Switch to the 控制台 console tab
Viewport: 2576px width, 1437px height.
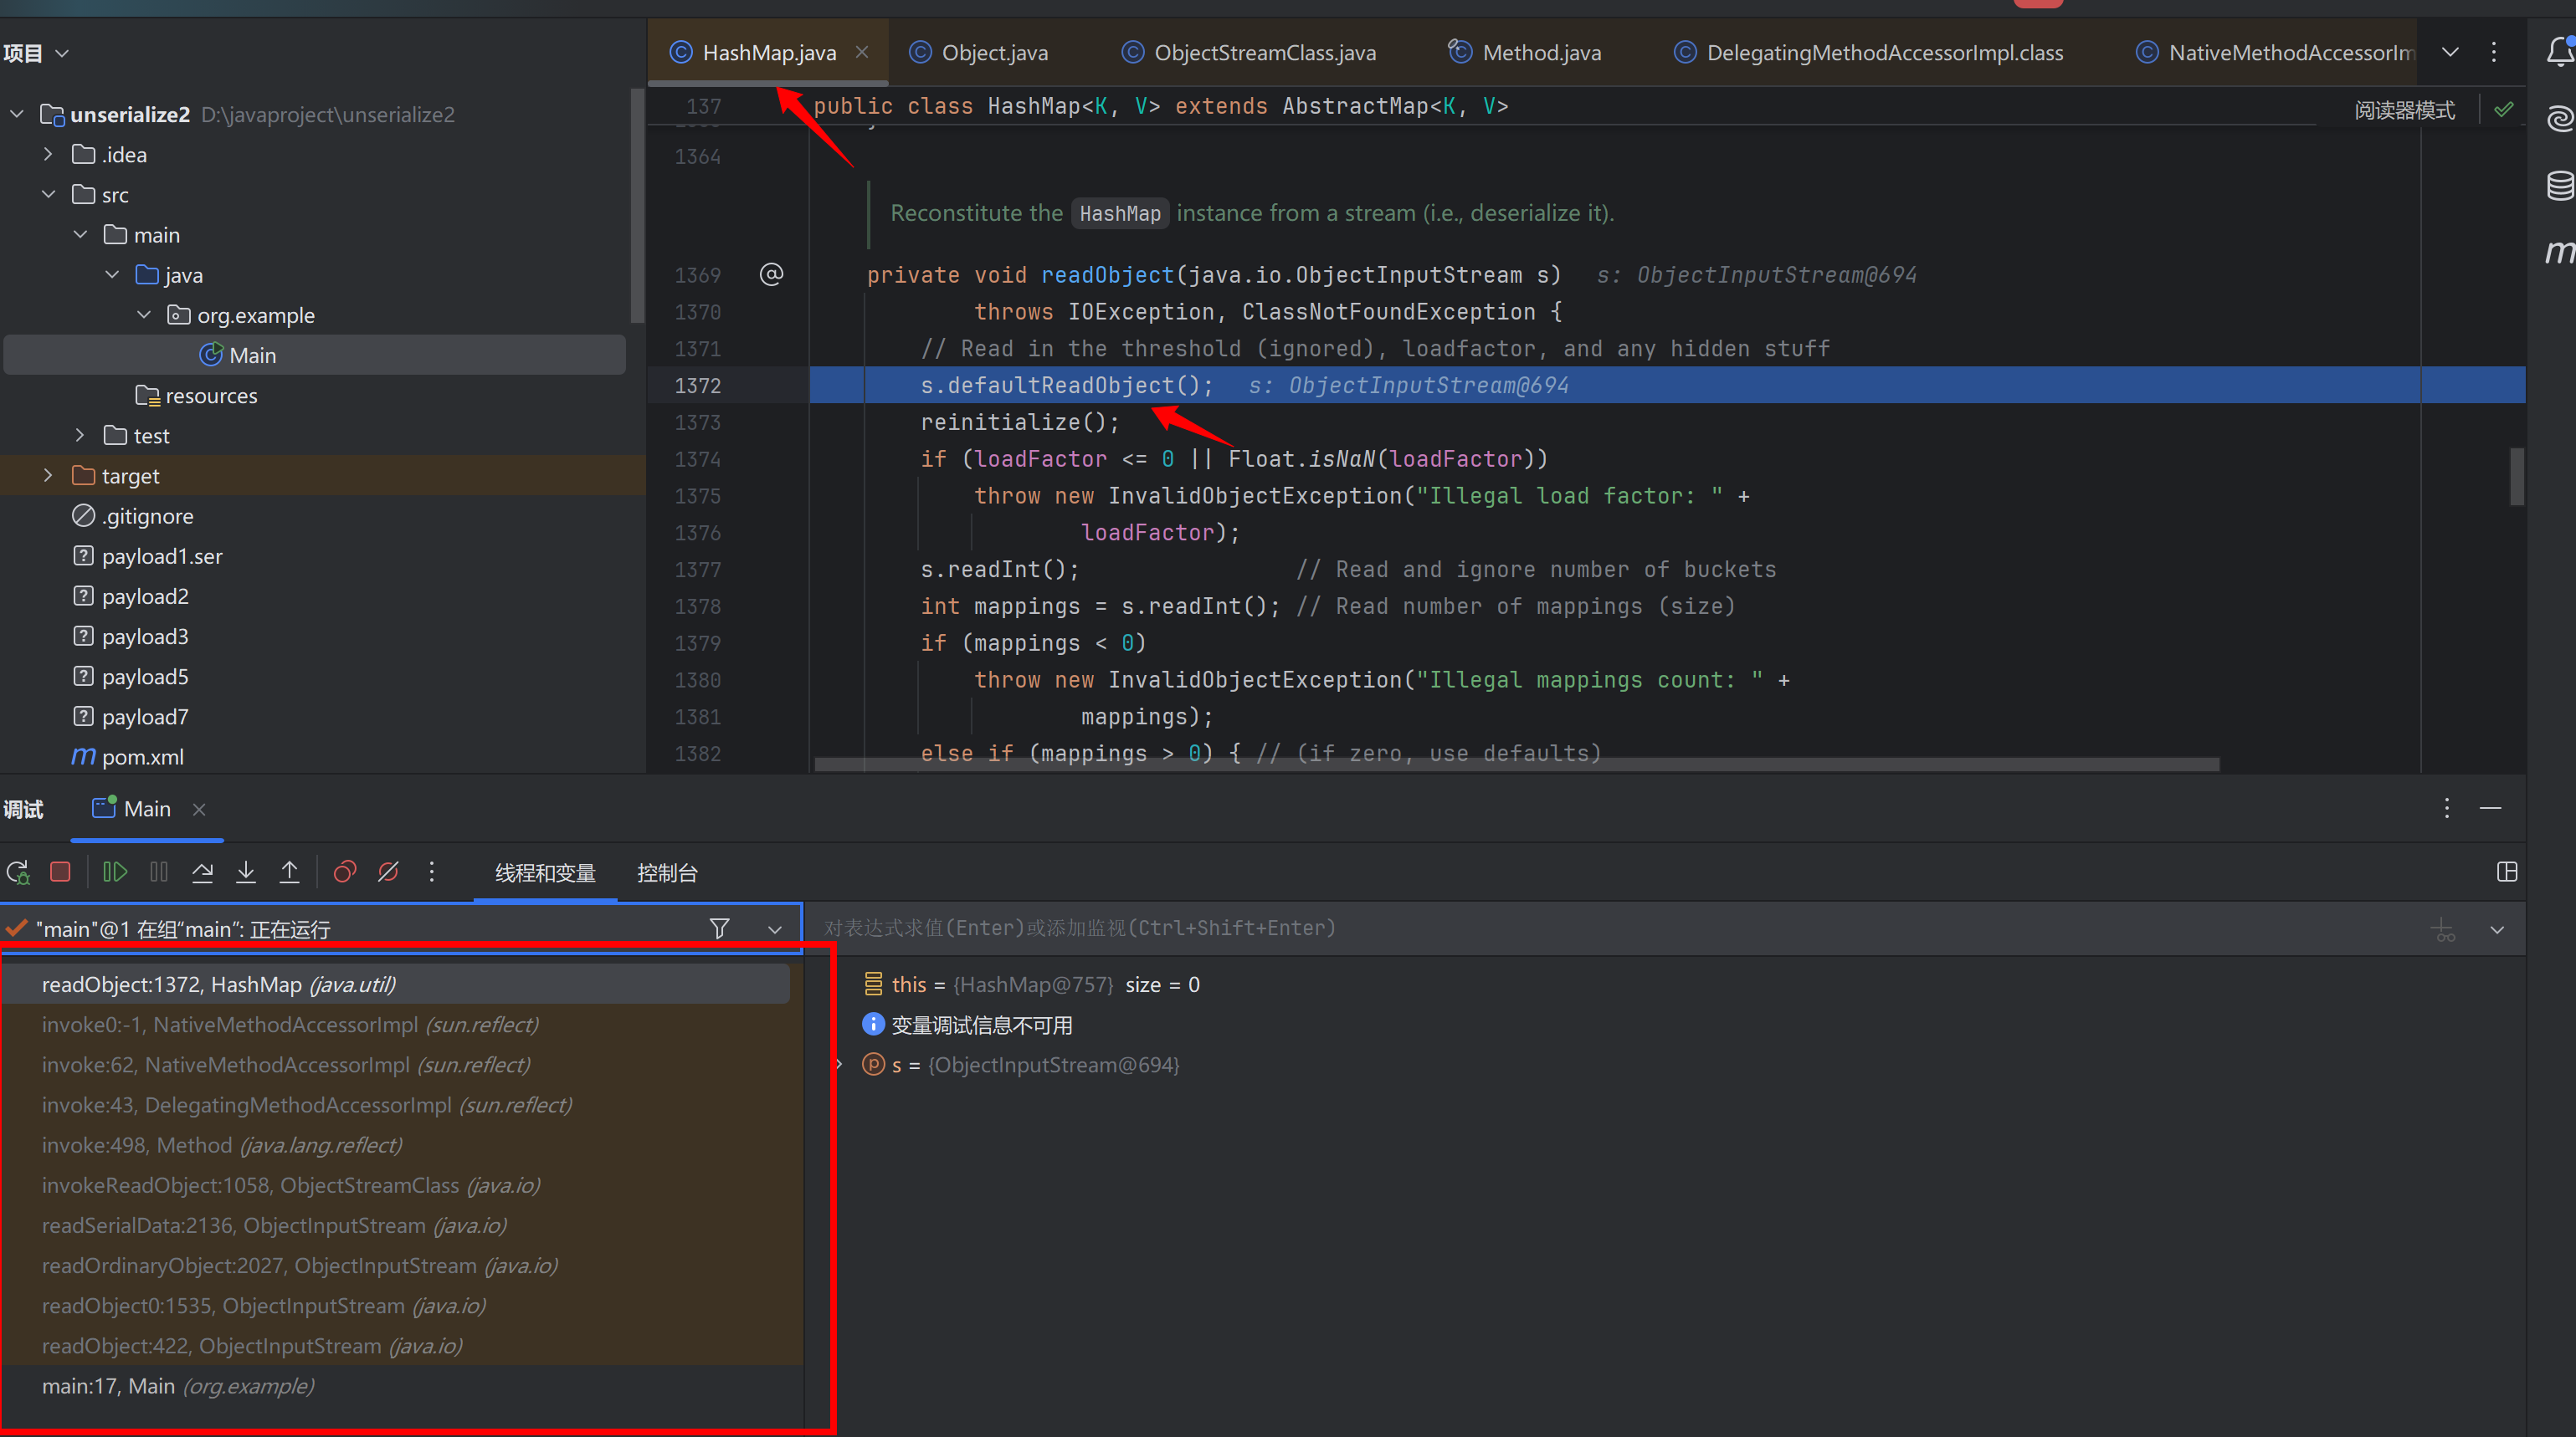[x=667, y=873]
